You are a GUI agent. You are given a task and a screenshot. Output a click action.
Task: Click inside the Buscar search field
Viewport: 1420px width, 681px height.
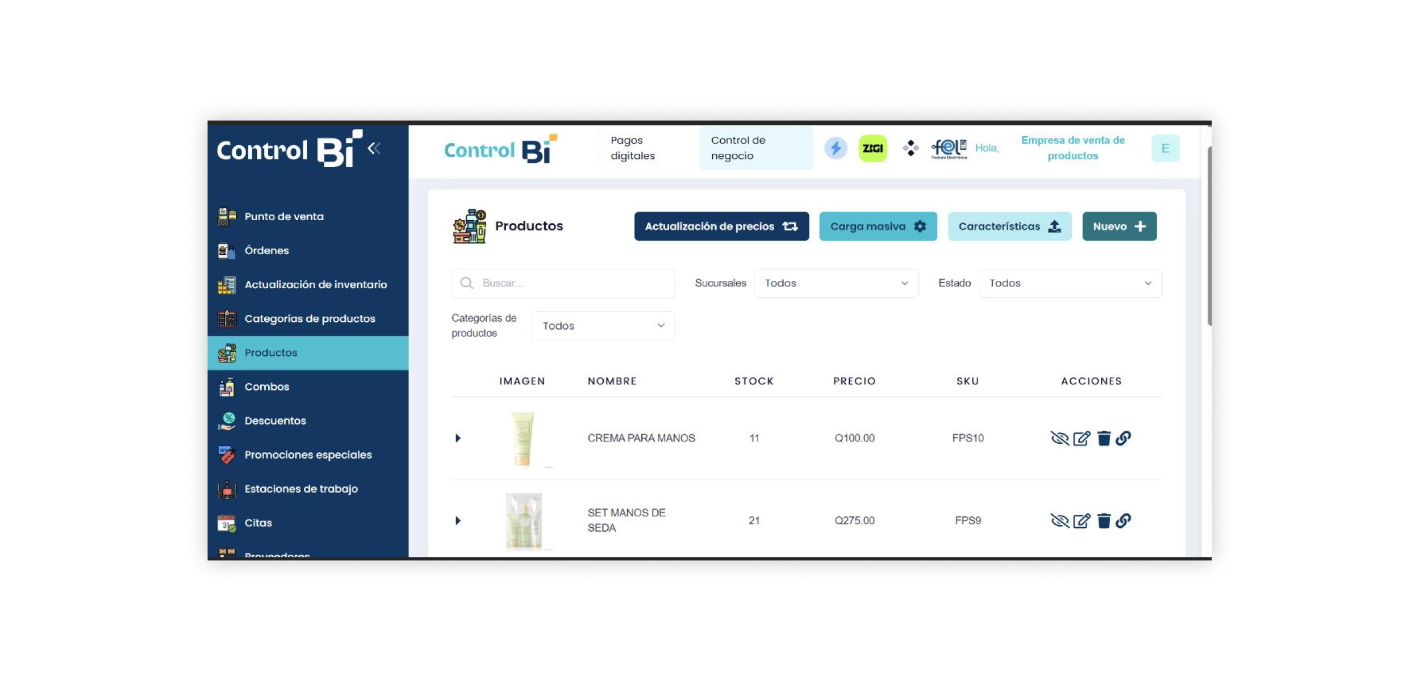[559, 283]
